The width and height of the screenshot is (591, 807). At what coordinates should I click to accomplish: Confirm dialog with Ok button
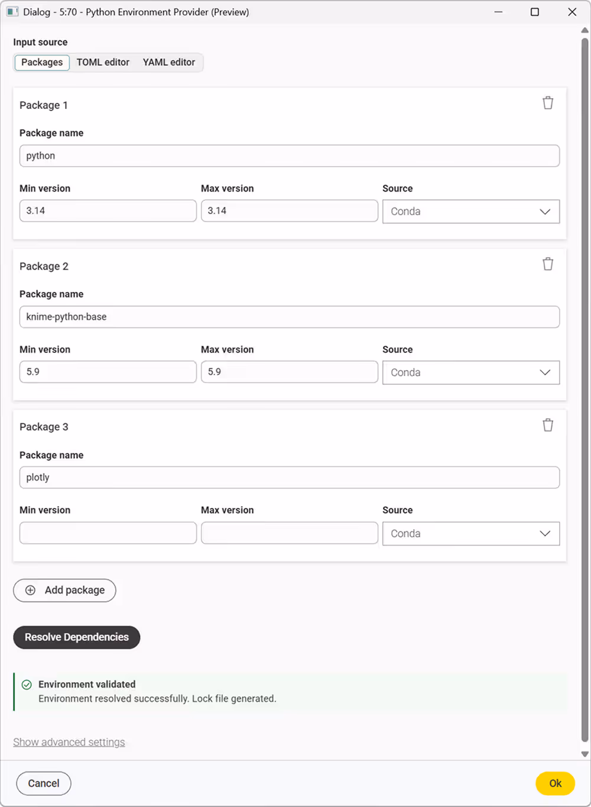coord(555,783)
